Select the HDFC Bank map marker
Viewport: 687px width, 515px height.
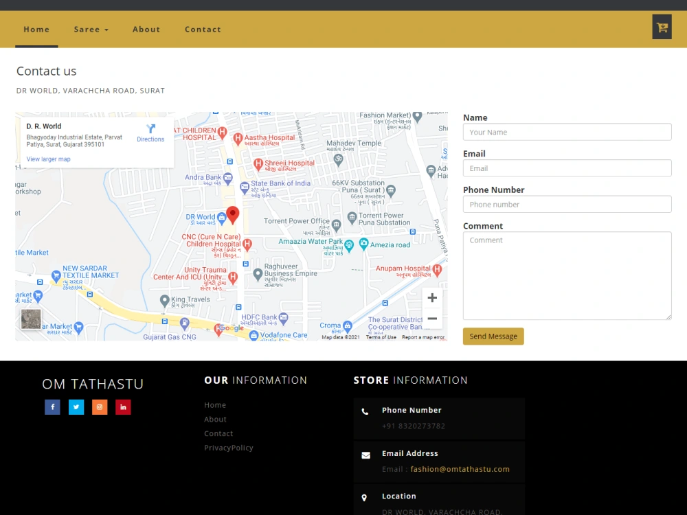pos(284,319)
